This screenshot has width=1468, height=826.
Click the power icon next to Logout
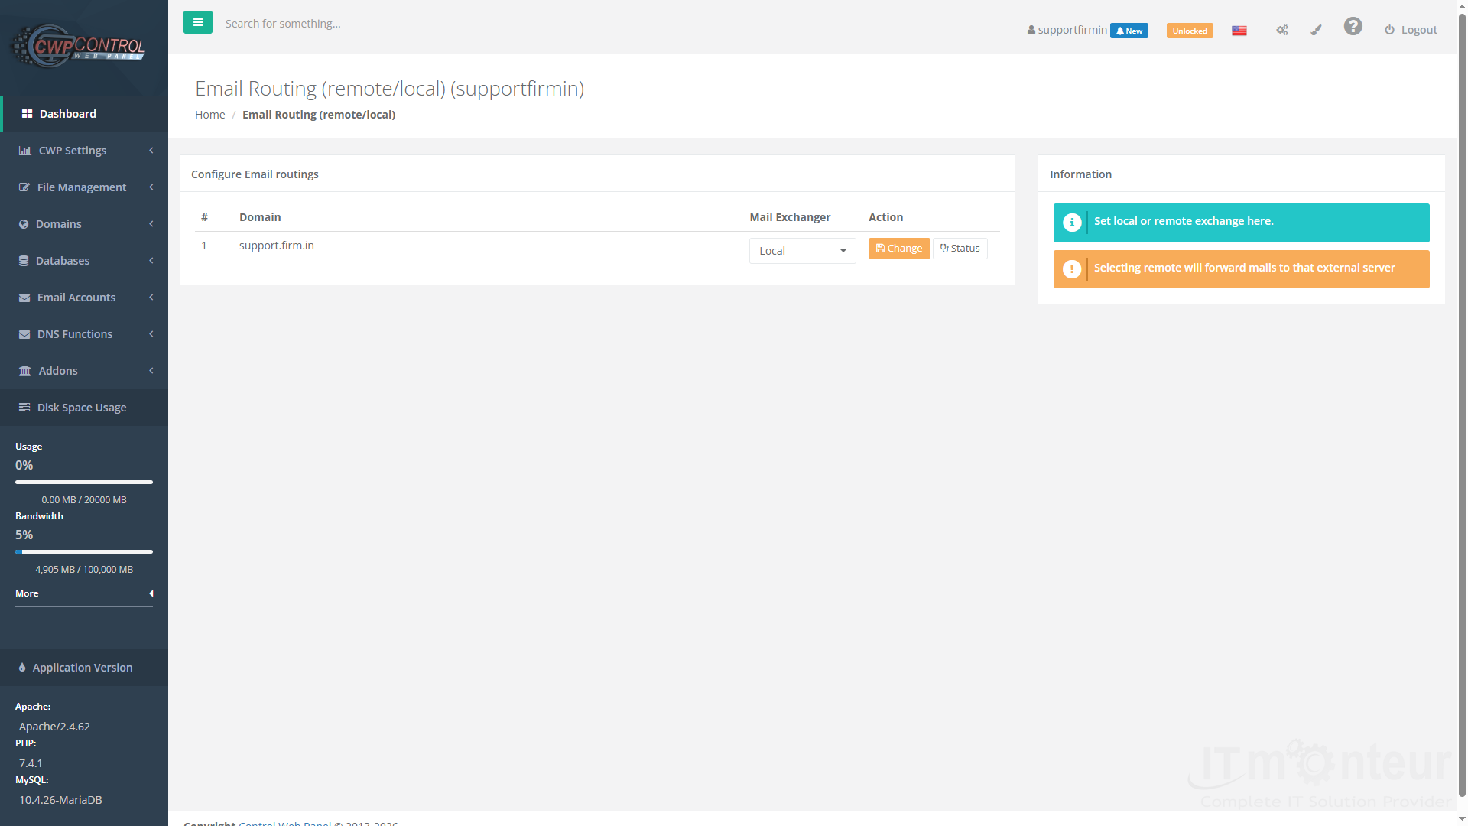click(1389, 30)
